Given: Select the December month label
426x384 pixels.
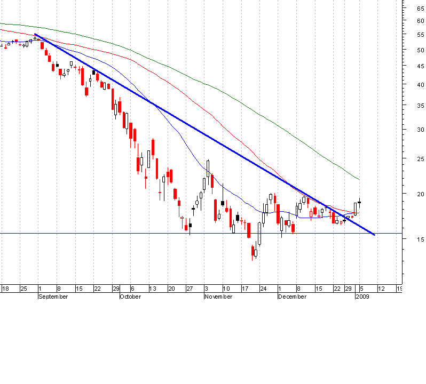Looking at the screenshot, I should click(x=293, y=297).
